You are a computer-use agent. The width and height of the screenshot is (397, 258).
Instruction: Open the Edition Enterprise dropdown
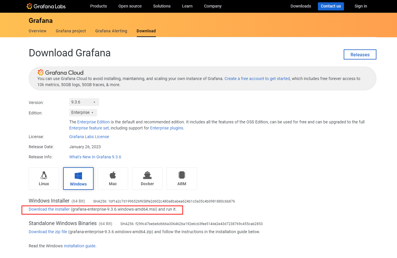tap(83, 112)
